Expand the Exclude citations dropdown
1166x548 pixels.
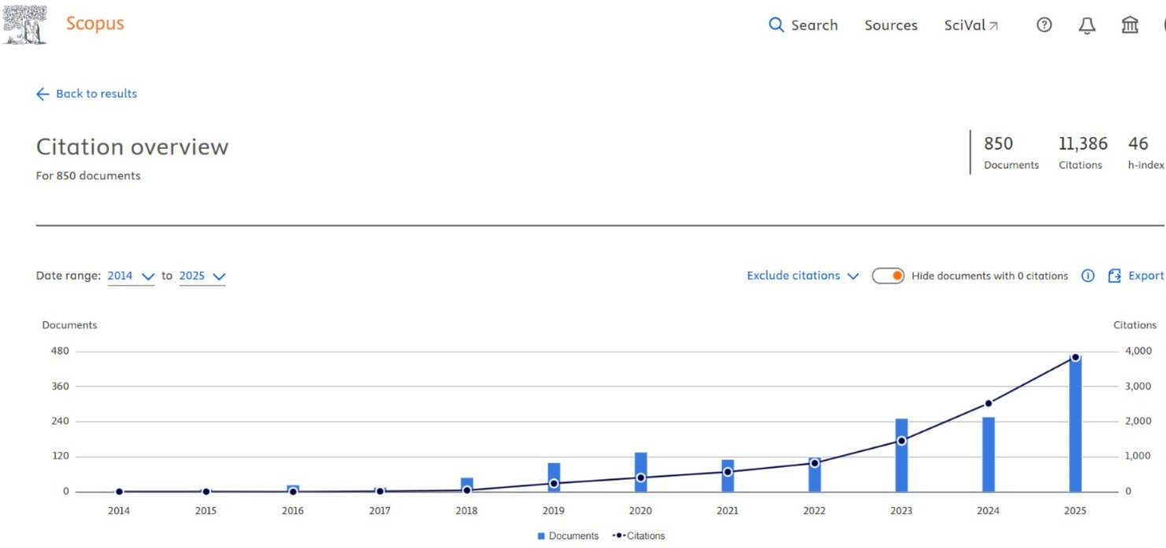click(802, 276)
